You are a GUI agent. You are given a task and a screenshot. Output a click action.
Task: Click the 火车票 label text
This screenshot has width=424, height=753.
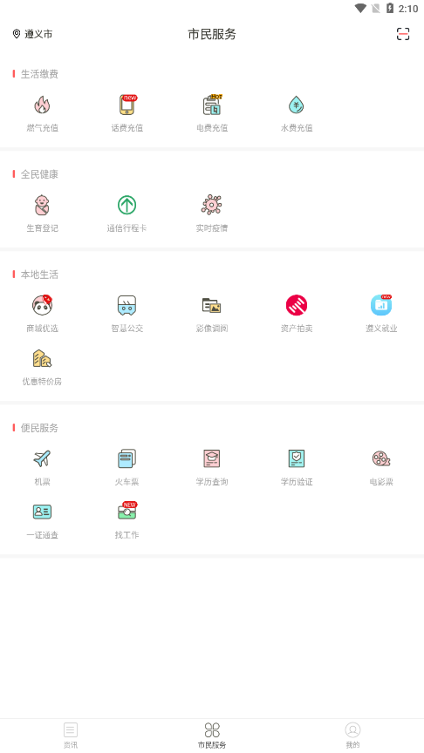pos(127,482)
